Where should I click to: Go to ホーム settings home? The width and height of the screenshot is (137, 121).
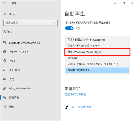[30, 14]
